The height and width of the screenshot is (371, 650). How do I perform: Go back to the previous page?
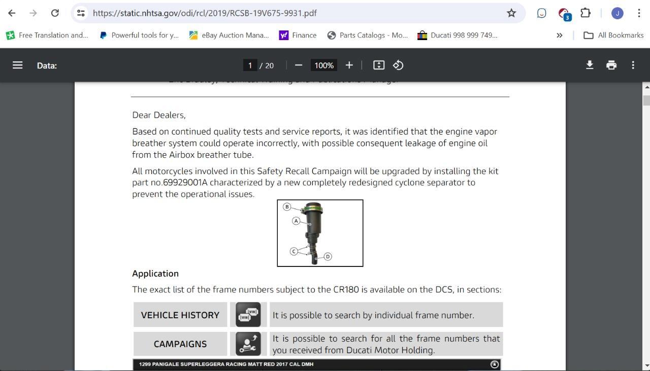(12, 13)
